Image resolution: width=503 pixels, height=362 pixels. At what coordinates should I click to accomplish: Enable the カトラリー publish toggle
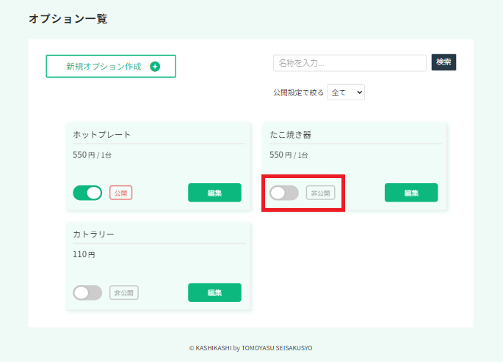[87, 292]
